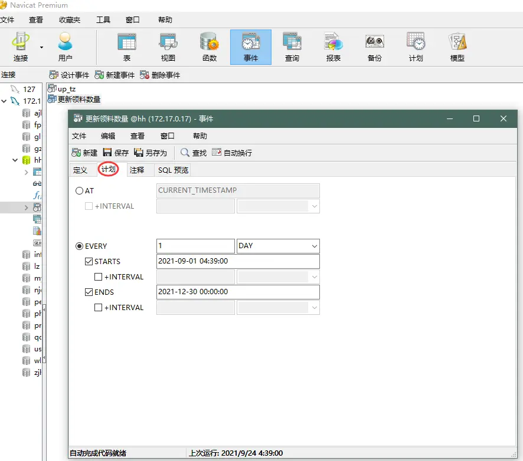Open main 收藏夹 (Favorites) menu

70,19
